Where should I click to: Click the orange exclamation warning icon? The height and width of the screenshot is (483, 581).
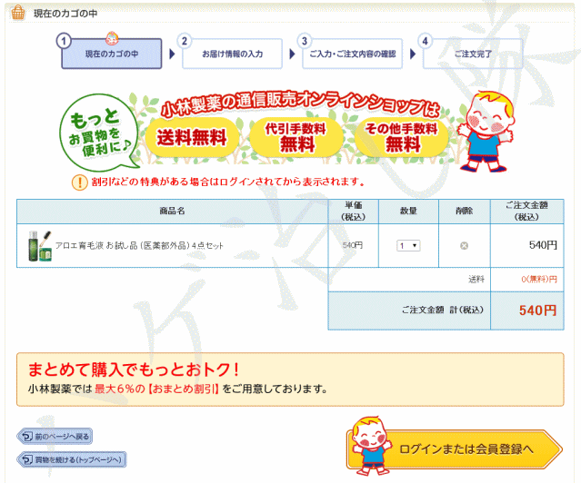click(x=79, y=182)
